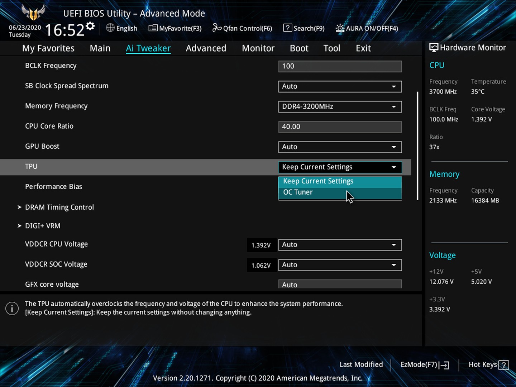Click the info icon beside the help text
Screen dimensions: 516x387
pyautogui.click(x=12, y=308)
